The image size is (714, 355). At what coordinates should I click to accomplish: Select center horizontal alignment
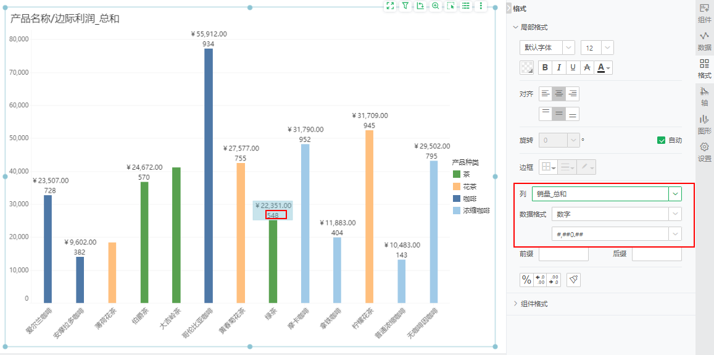pos(558,94)
